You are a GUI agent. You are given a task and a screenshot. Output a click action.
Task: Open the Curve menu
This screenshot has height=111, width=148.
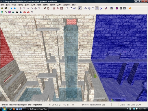coord(59,5)
